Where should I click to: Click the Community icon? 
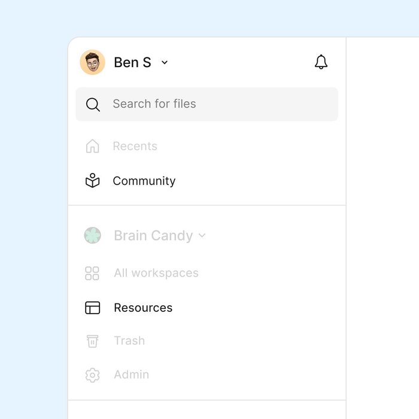[92, 181]
